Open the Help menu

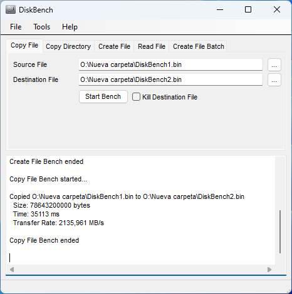pos(70,27)
